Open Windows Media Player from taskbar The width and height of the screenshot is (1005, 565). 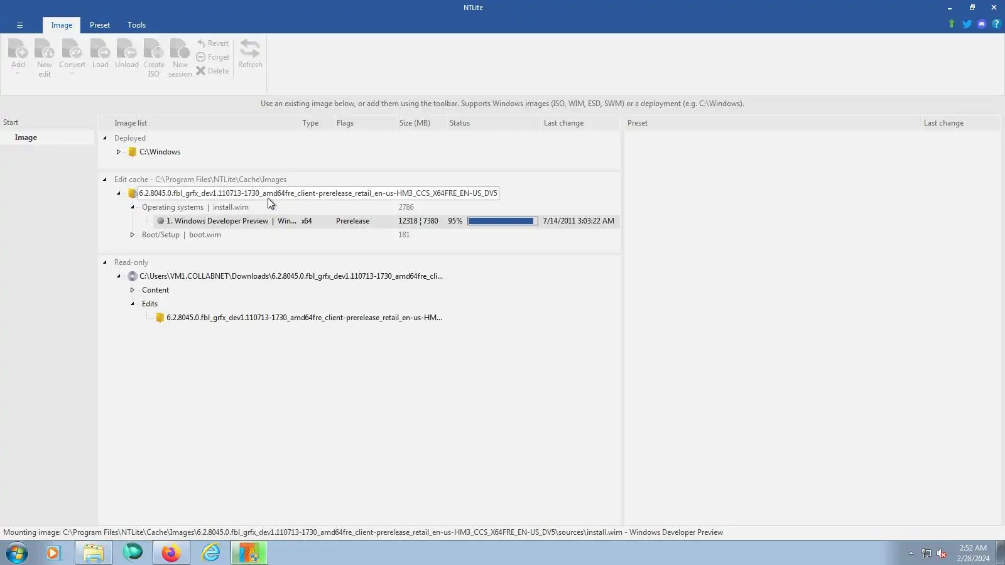(x=53, y=553)
